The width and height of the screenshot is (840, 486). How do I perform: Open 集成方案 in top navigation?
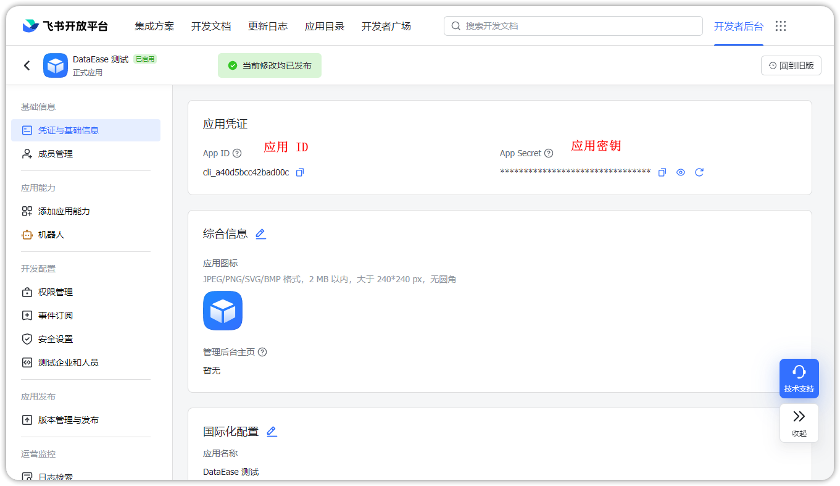[x=154, y=26]
